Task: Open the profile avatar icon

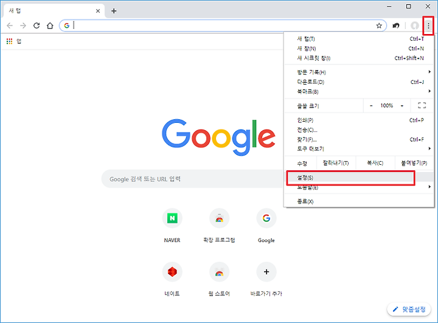Action: pyautogui.click(x=415, y=26)
